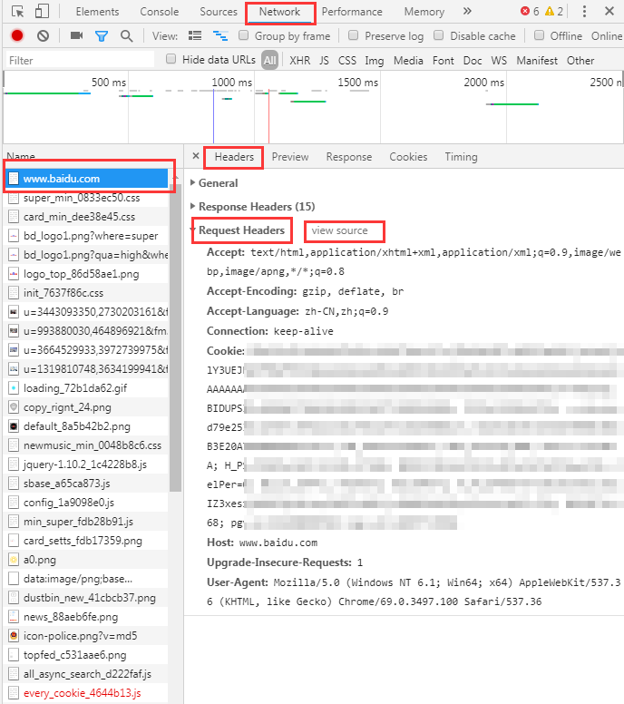Click the red record network log icon
624x704 pixels.
coord(17,36)
